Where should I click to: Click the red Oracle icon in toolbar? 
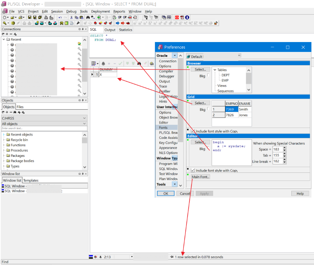click(x=177, y=18)
